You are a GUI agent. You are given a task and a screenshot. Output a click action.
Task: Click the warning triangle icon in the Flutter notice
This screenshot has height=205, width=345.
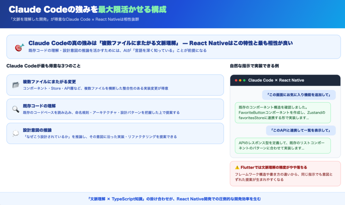[237, 167]
